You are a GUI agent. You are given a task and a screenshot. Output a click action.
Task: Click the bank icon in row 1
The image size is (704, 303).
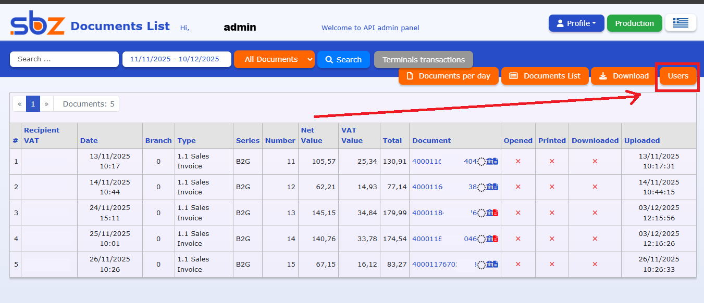(489, 162)
